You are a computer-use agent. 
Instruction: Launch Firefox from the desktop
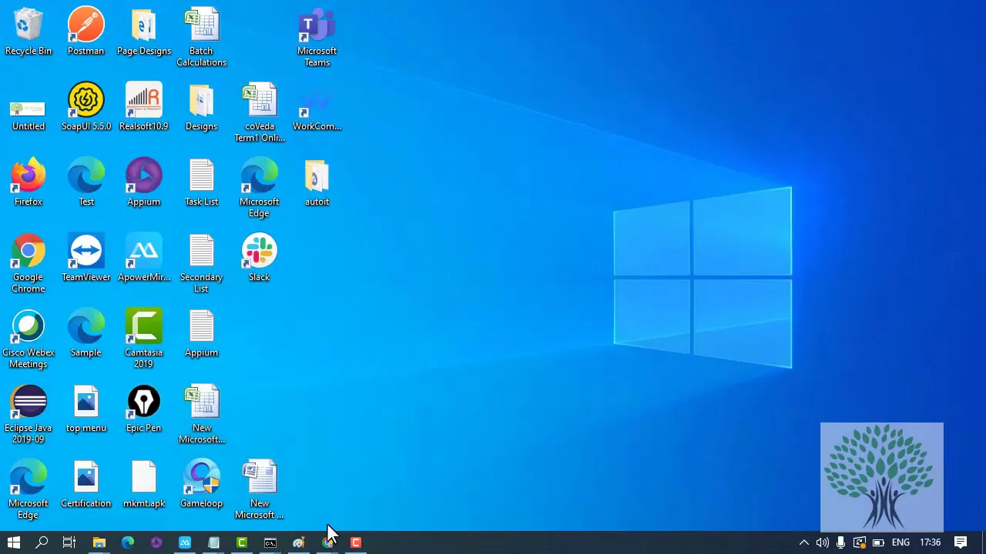point(29,183)
